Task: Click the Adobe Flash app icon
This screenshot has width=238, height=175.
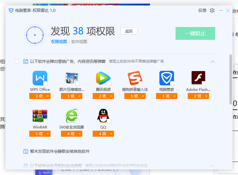Action: pyautogui.click(x=198, y=78)
